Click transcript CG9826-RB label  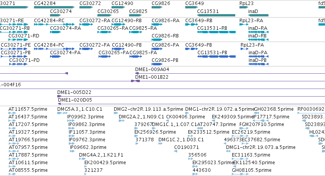(165, 36)
